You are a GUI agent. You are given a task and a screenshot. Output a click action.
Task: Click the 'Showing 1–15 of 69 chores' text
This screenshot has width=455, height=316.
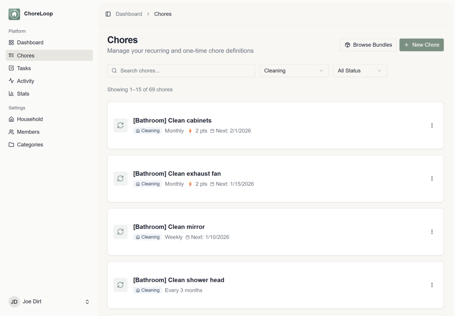point(140,89)
